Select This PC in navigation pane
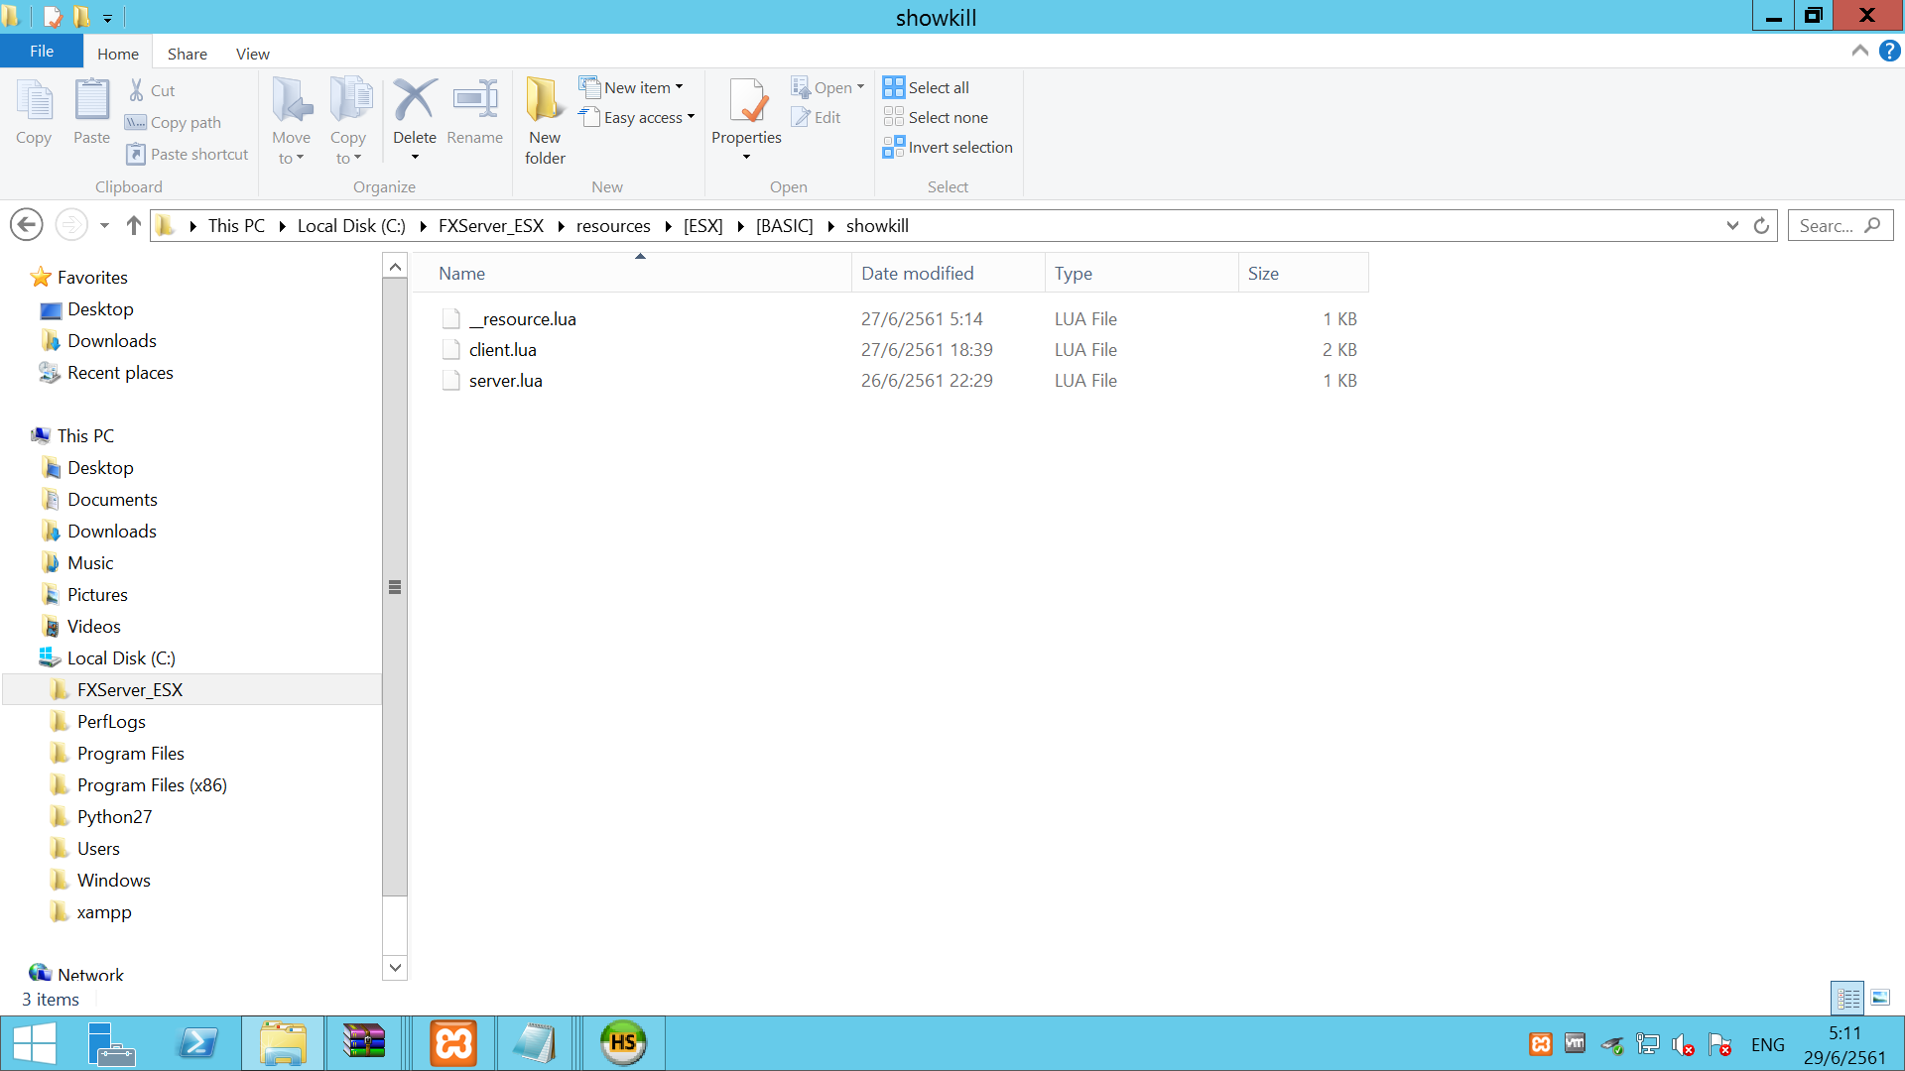This screenshot has width=1905, height=1071. point(85,435)
